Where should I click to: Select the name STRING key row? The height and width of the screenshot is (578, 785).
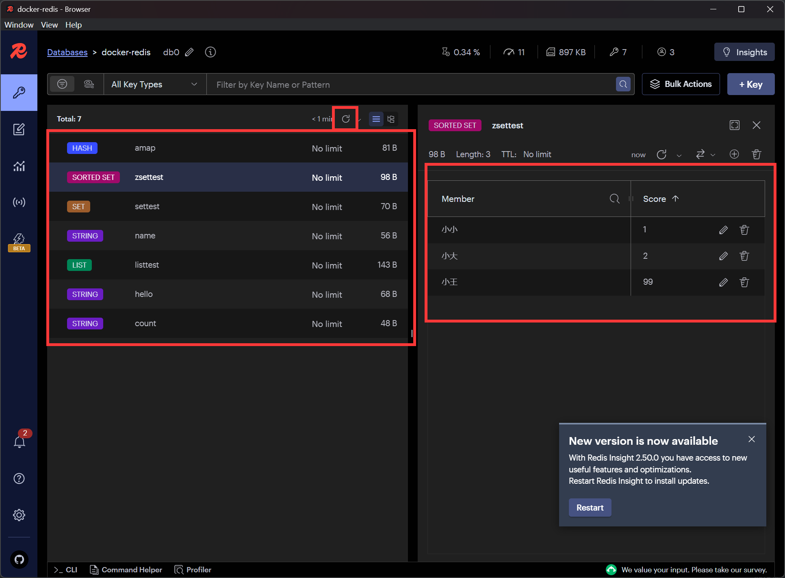click(228, 236)
